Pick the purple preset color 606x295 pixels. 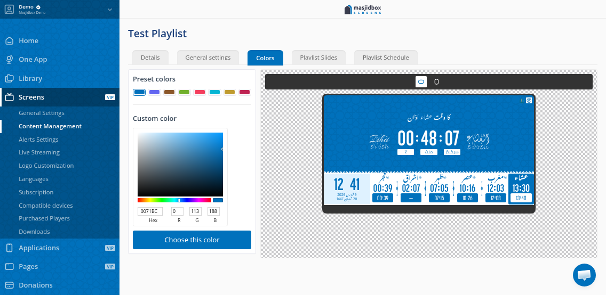click(155, 92)
